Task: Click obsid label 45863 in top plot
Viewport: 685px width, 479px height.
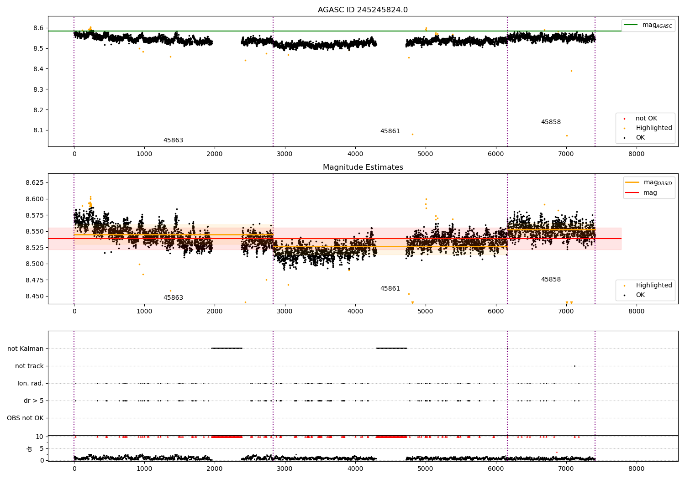Action: click(173, 141)
